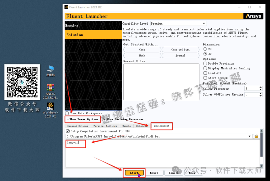This screenshot has height=181, width=270.
Task: Click Reset to restore default settings
Action: coord(155,173)
